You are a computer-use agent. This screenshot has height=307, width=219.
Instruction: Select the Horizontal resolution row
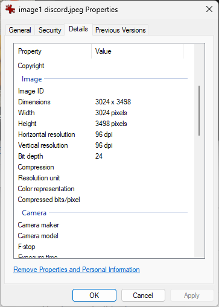click(x=103, y=135)
